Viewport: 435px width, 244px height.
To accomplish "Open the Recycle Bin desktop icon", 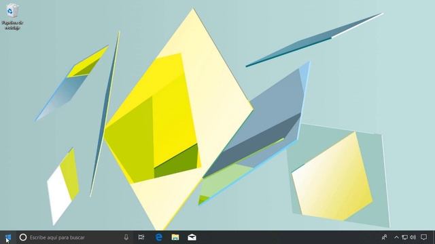I will coord(12,16).
